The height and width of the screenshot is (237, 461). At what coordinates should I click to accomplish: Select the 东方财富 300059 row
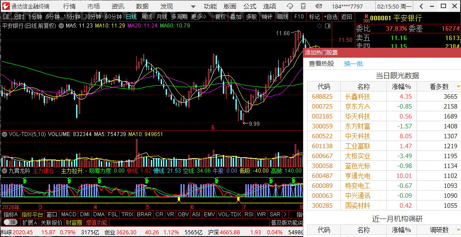(384, 126)
